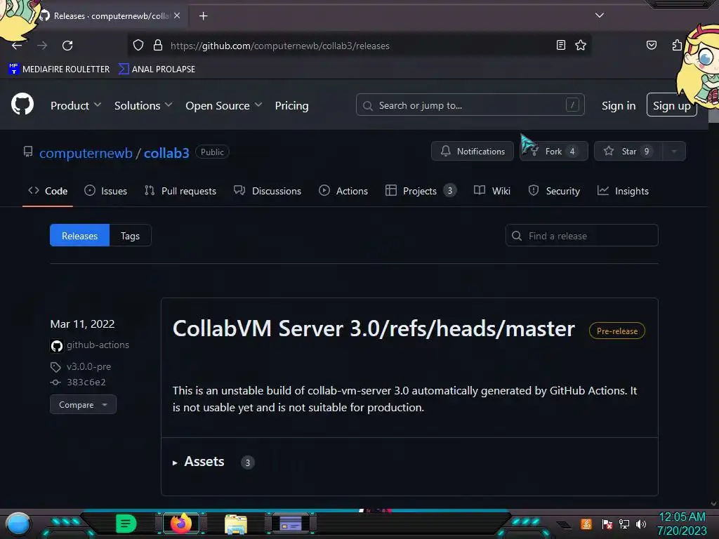719x539 pixels.
Task: Open the Start orb on the taskbar
Action: coord(18,524)
